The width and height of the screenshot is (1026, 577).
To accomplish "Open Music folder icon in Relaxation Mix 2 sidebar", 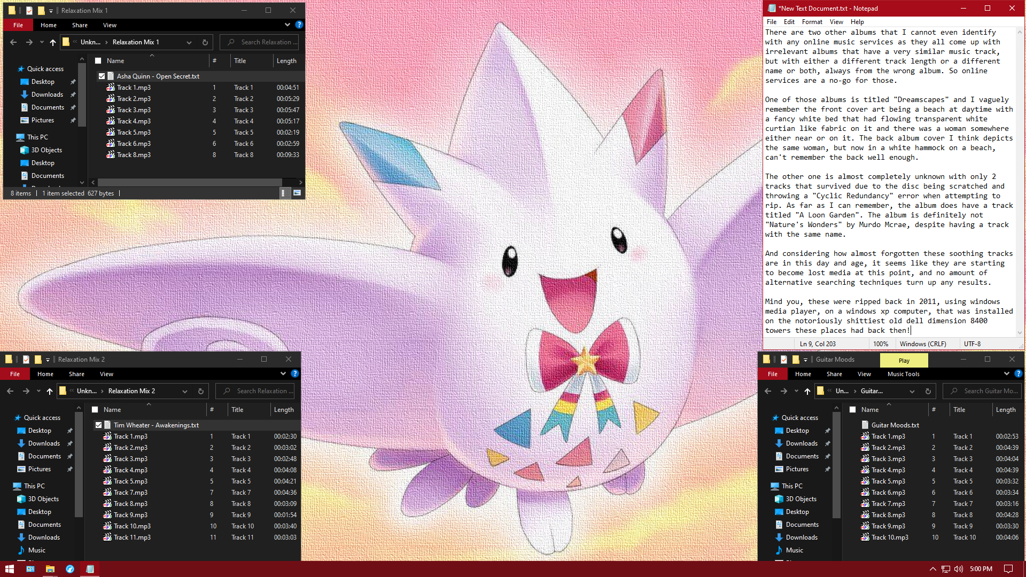I will tap(21, 550).
